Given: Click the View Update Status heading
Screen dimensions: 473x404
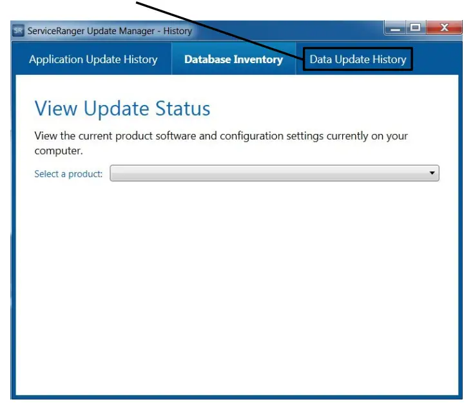Looking at the screenshot, I should [122, 109].
